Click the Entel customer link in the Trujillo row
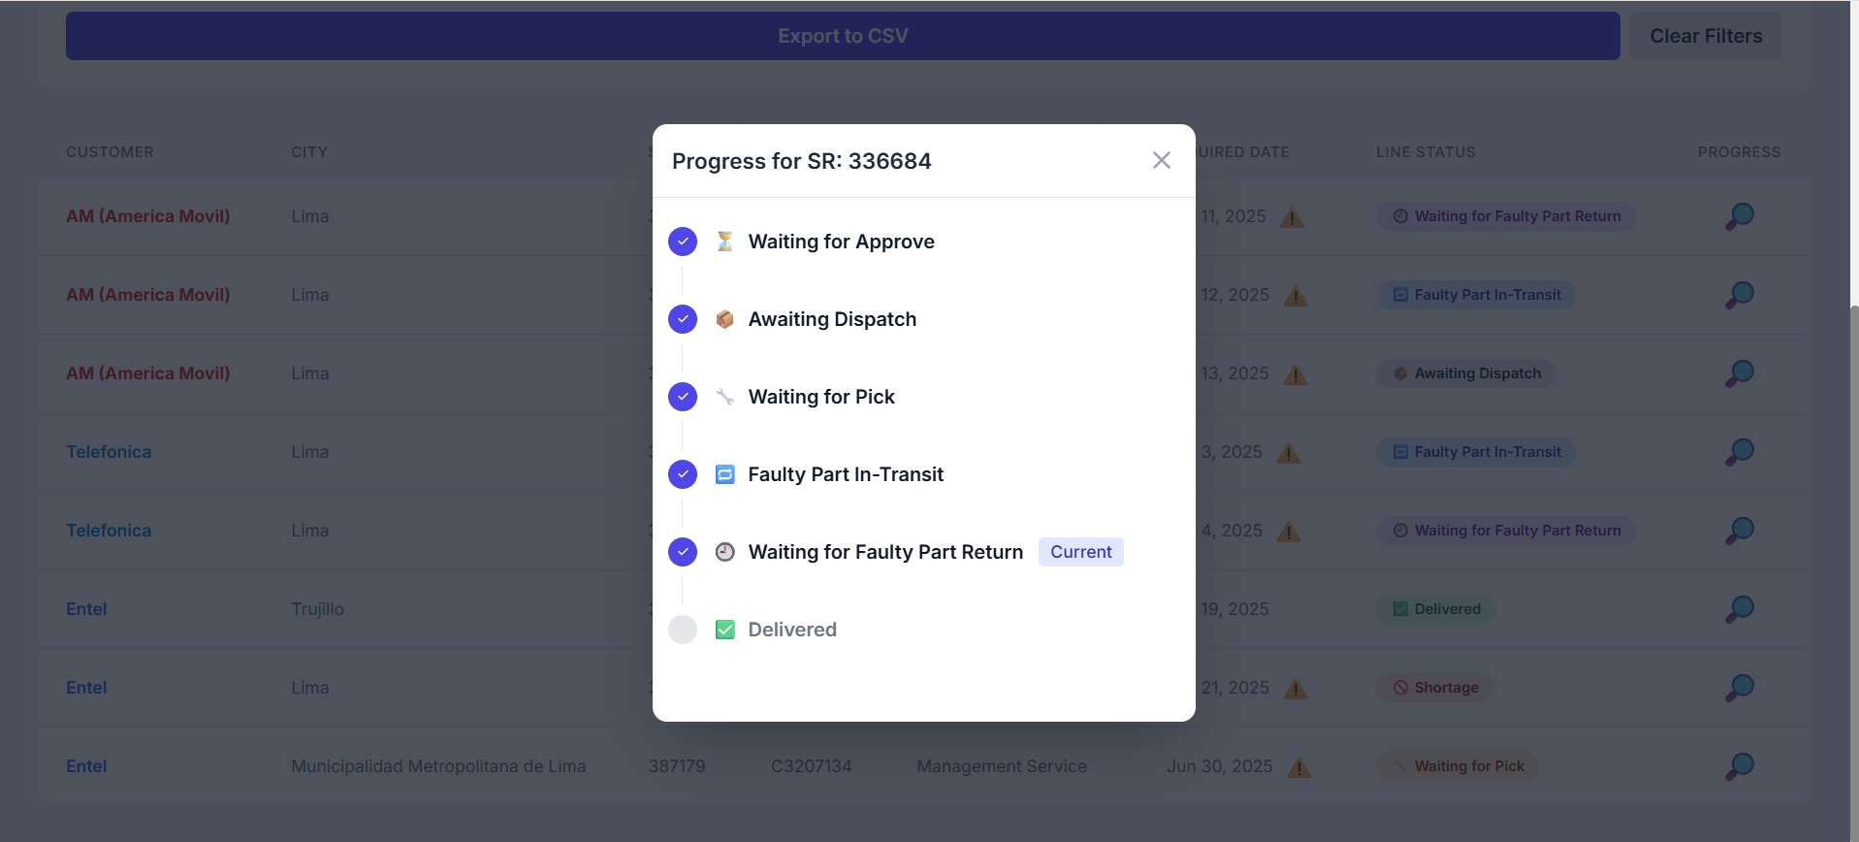This screenshot has height=842, width=1859. click(86, 609)
